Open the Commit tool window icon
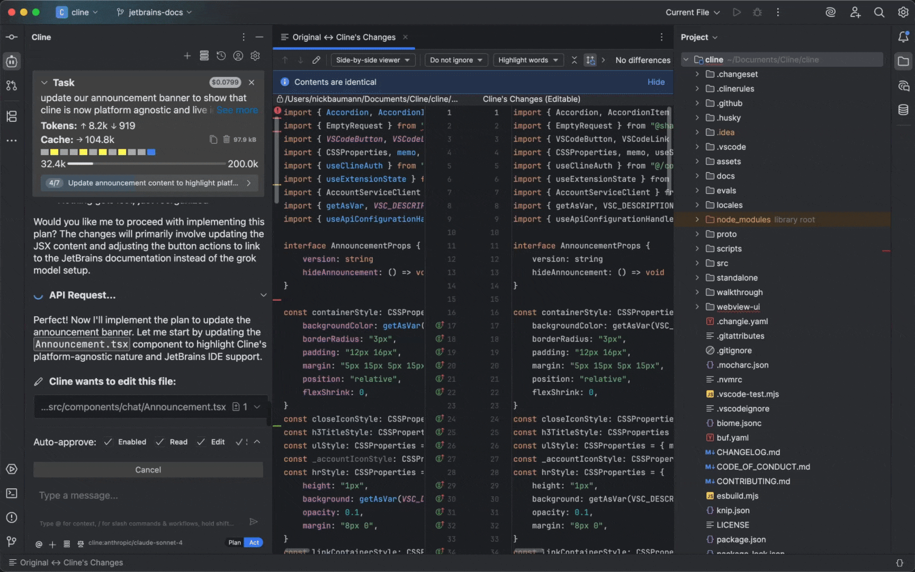 coord(12,37)
